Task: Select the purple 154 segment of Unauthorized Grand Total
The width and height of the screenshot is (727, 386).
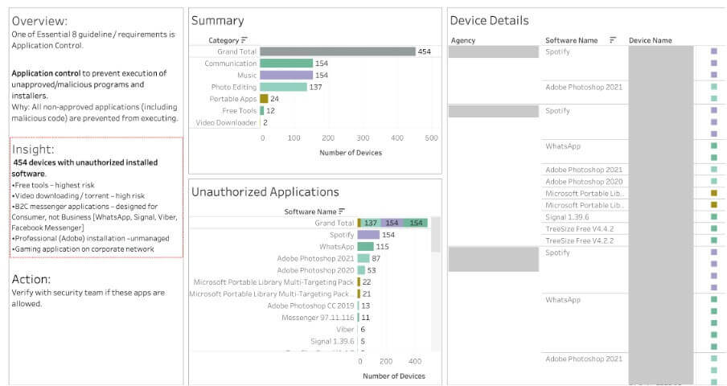Action: pos(392,223)
